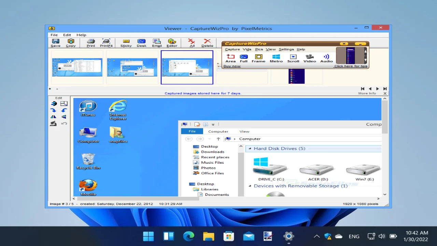Open File Explorer from taskbar
437x246 pixels.
tap(209, 236)
